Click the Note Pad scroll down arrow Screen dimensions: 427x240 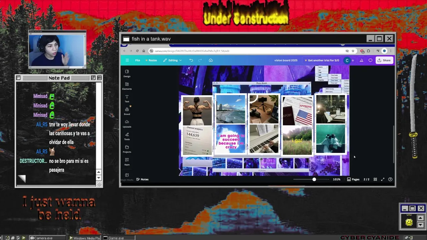coord(98,178)
